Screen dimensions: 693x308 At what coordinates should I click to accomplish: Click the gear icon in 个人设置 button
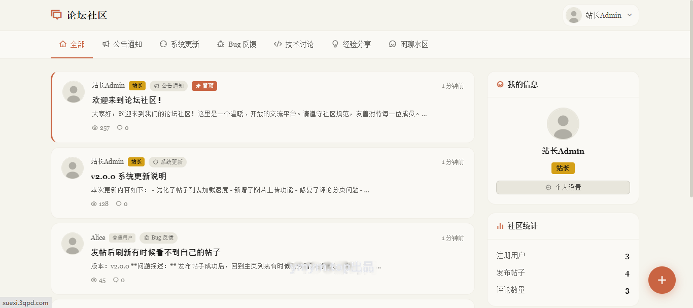point(548,187)
